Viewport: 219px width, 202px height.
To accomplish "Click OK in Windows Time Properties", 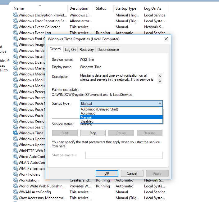I will click(x=107, y=173).
